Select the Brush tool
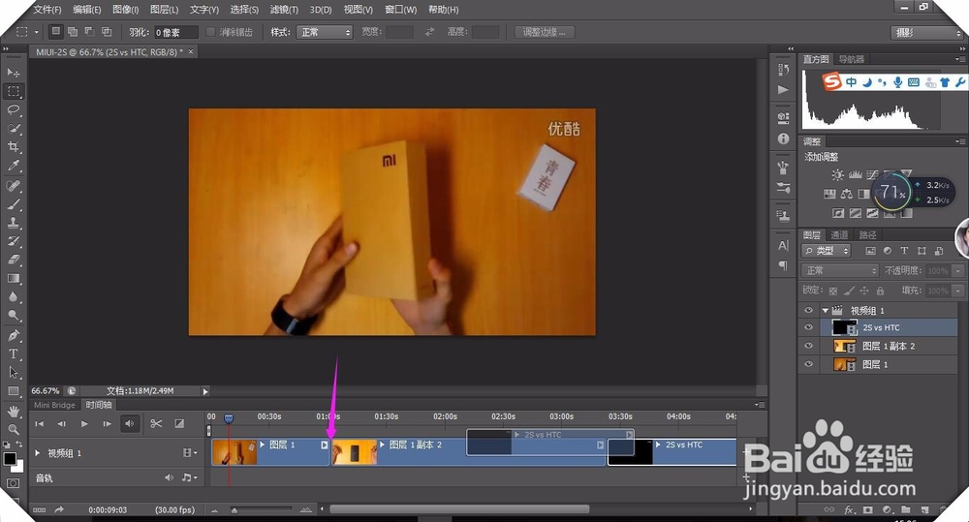Viewport: 969px width, 522px height. pyautogui.click(x=13, y=203)
